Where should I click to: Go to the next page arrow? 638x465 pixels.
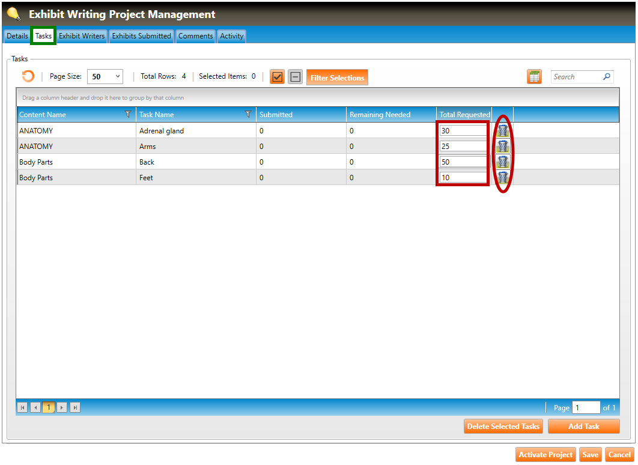(x=62, y=407)
